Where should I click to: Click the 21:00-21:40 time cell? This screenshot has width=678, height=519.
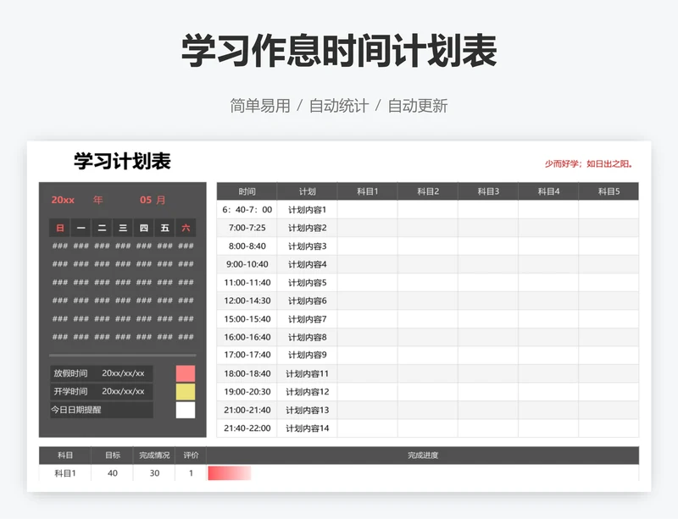(x=247, y=410)
